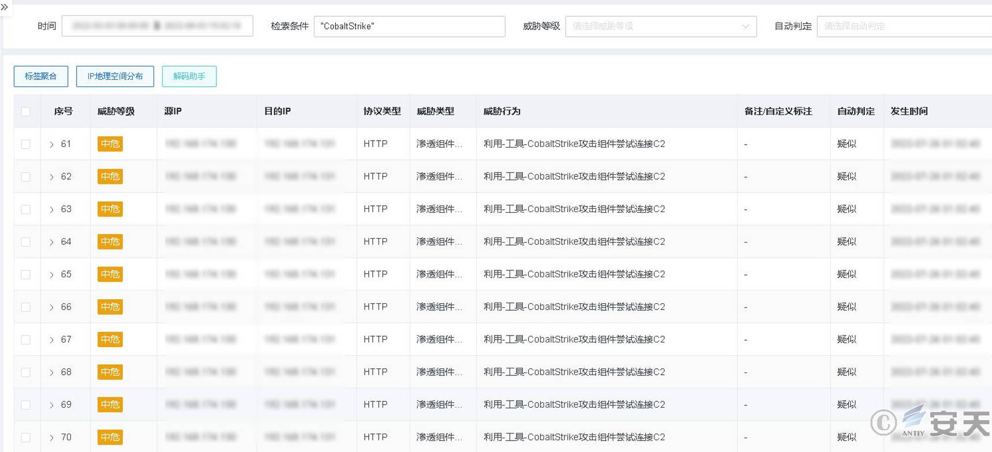
Task: Click the 威胁行为 column header
Action: pyautogui.click(x=502, y=111)
